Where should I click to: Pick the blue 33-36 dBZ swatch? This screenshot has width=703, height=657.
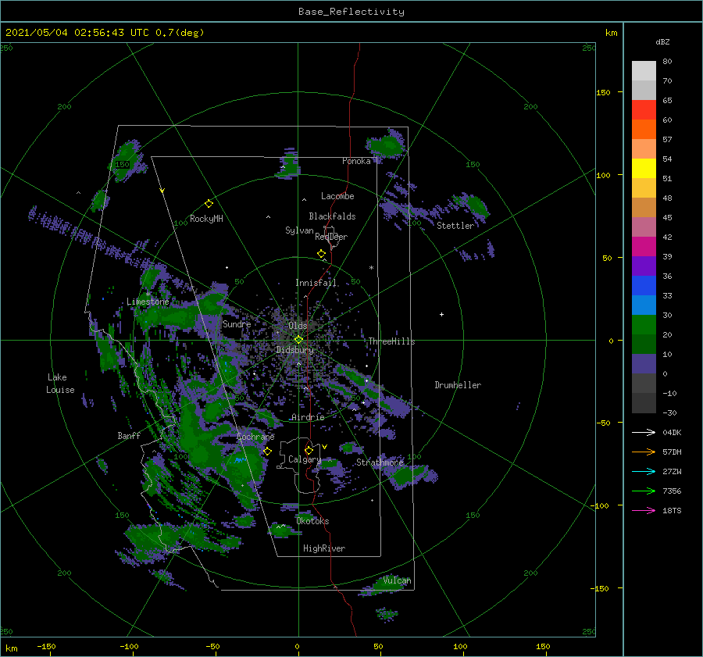pyautogui.click(x=644, y=285)
